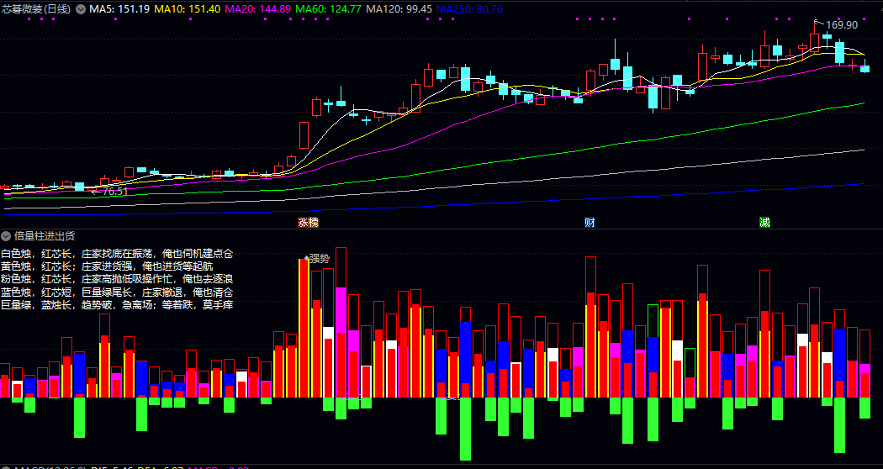This screenshot has height=469, width=883.
Task: Click the line starting 蓝色烛，红芯短
Action: [117, 292]
